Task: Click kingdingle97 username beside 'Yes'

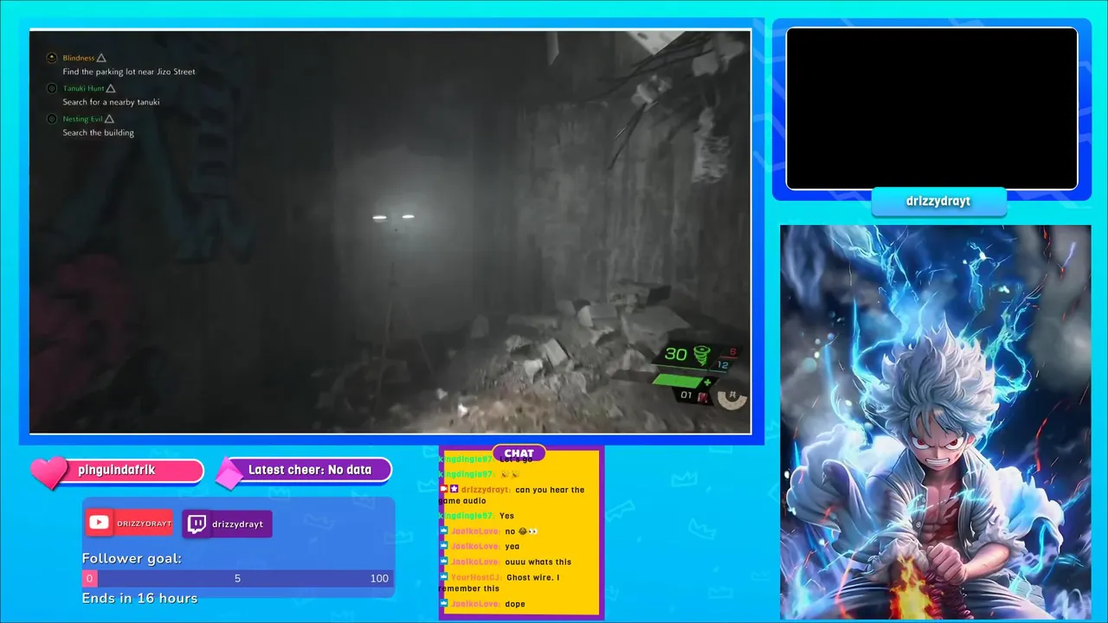Action: pyautogui.click(x=467, y=516)
